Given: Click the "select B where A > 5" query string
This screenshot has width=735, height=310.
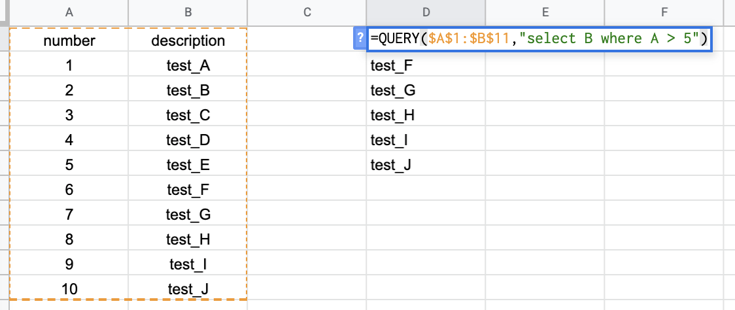Looking at the screenshot, I should pyautogui.click(x=609, y=39).
